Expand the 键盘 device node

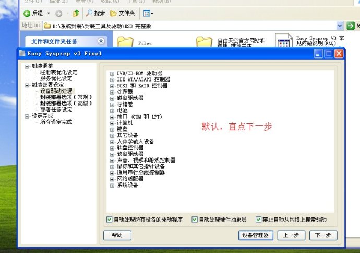112,130
